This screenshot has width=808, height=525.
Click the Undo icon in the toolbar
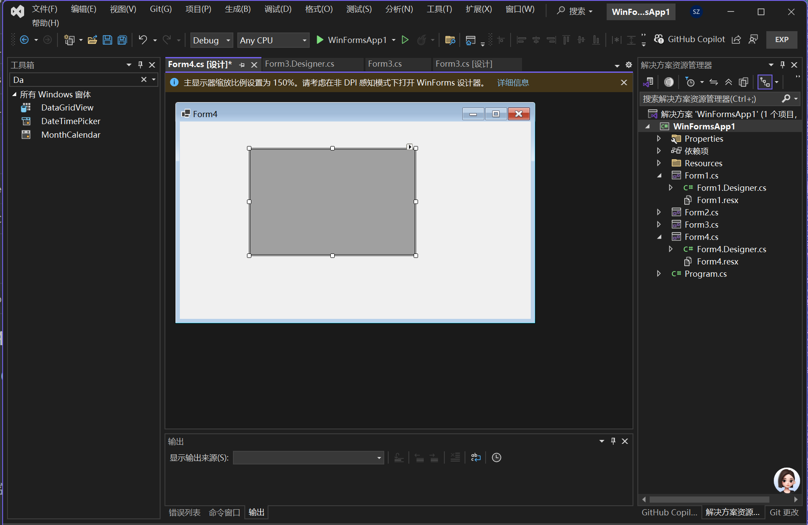pos(142,39)
